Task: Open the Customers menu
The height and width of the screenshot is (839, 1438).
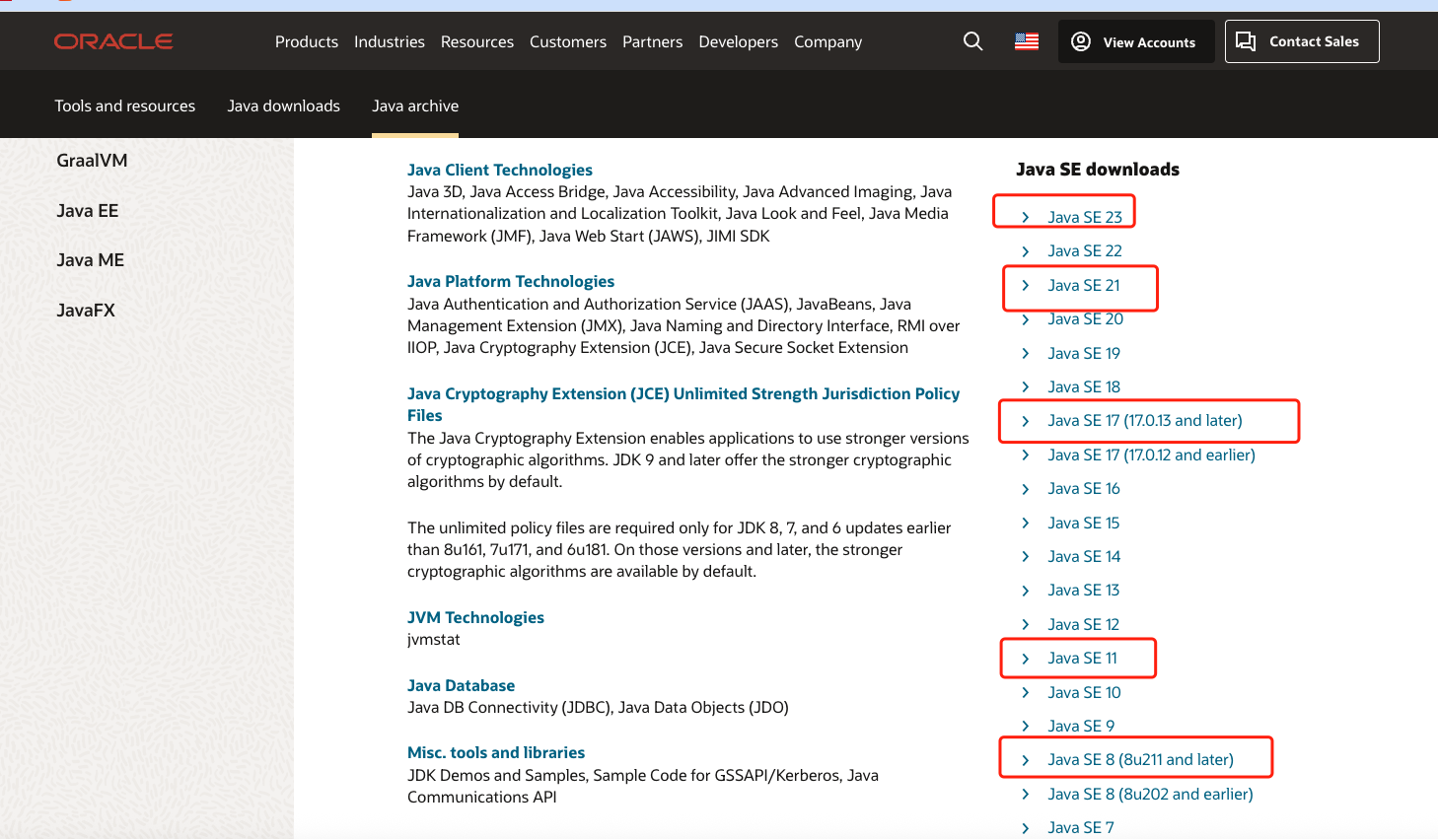Action: [568, 41]
